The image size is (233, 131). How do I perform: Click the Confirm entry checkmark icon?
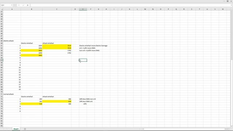click(23, 5)
